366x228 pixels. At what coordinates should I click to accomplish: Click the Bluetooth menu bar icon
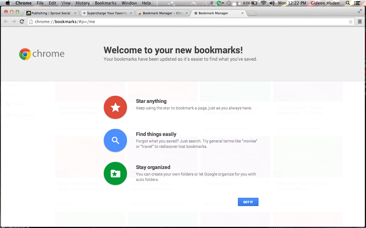(237, 3)
